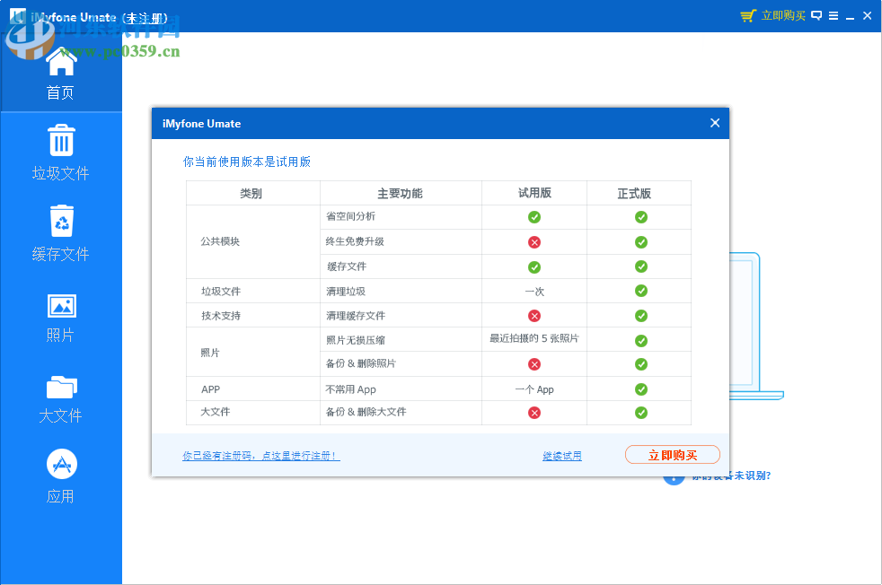Select the 垃圾文件 junk files sidebar icon
The height and width of the screenshot is (585, 882).
pyautogui.click(x=59, y=153)
